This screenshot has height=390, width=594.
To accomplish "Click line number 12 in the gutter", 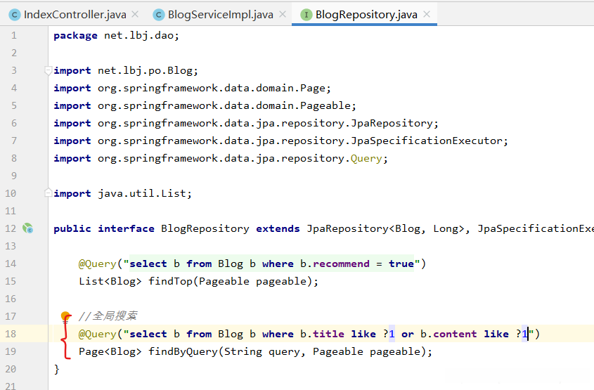I will (x=11, y=228).
